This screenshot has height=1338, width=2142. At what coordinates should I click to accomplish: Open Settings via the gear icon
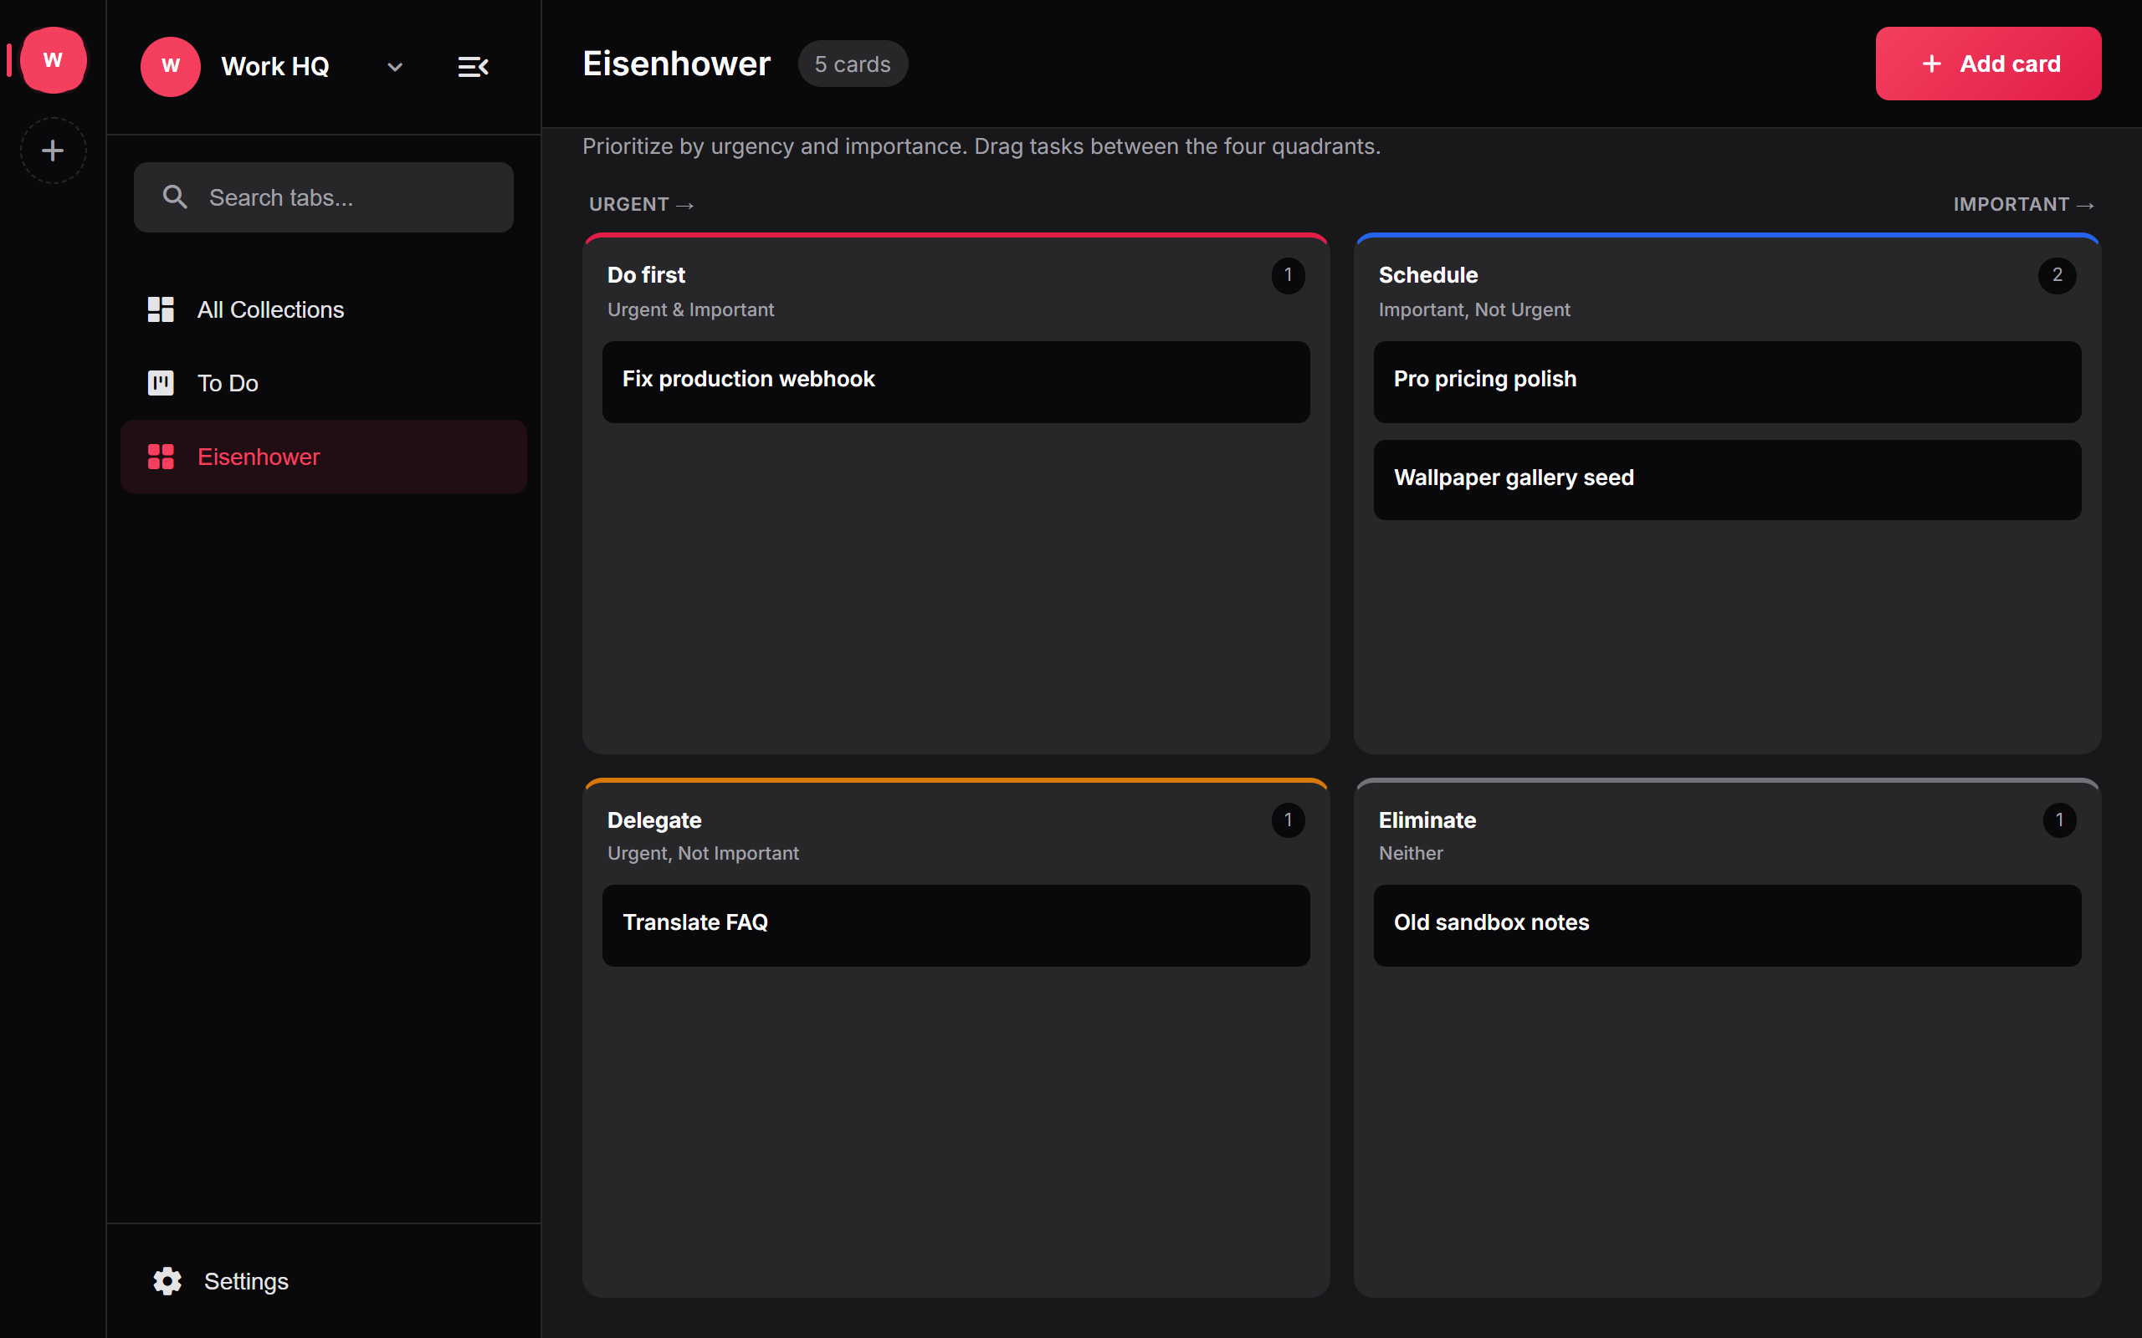point(167,1280)
